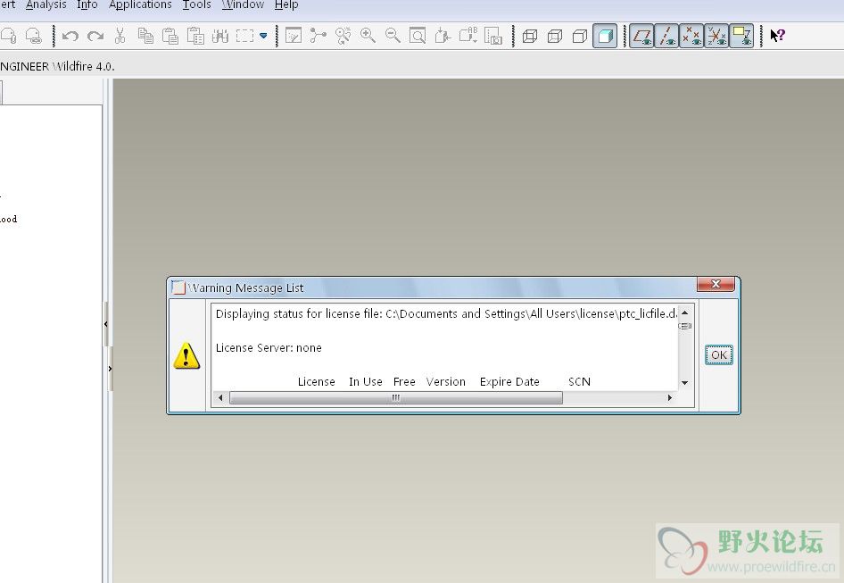The width and height of the screenshot is (844, 583).
Task: Open the Window menu
Action: 243,4
